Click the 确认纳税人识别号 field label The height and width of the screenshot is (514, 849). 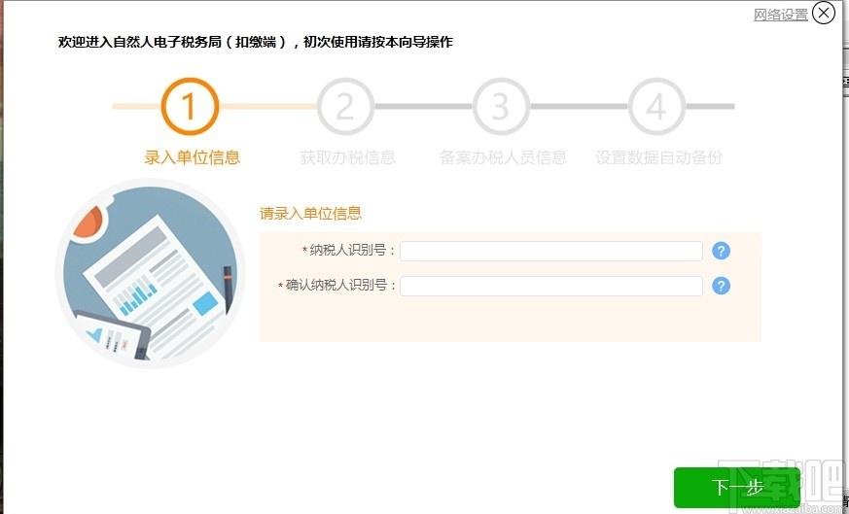coord(340,286)
